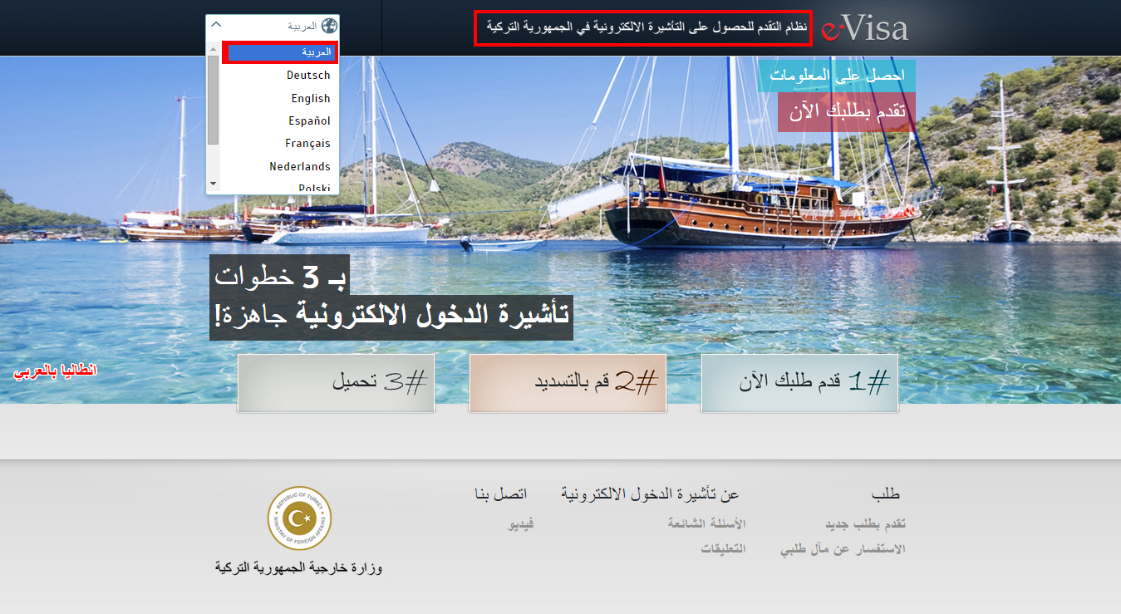Click the banner text بـ 3 خطوات
Viewport: 1121px width, 614px height.
[x=279, y=276]
